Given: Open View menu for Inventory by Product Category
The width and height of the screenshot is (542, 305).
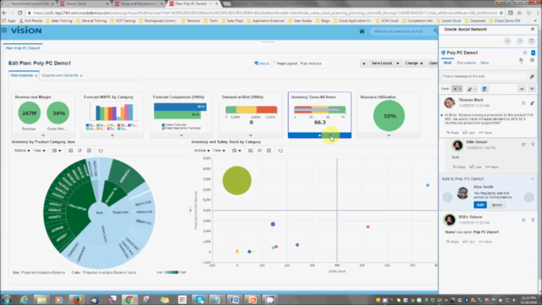Looking at the screenshot, I should [x=39, y=151].
